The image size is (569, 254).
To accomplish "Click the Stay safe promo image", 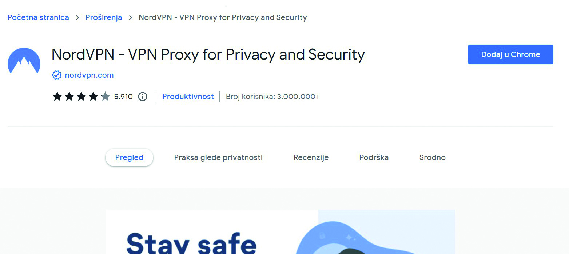I will (280, 232).
